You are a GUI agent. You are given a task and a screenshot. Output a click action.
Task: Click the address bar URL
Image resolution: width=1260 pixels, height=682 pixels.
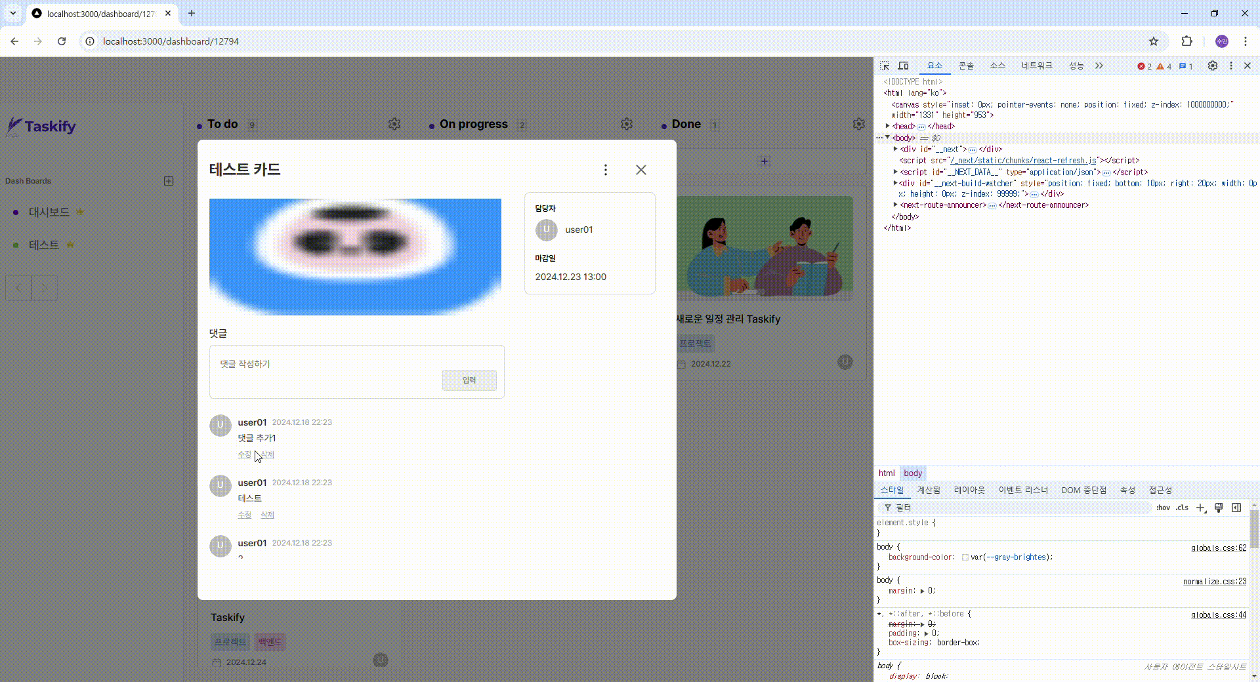pyautogui.click(x=171, y=41)
